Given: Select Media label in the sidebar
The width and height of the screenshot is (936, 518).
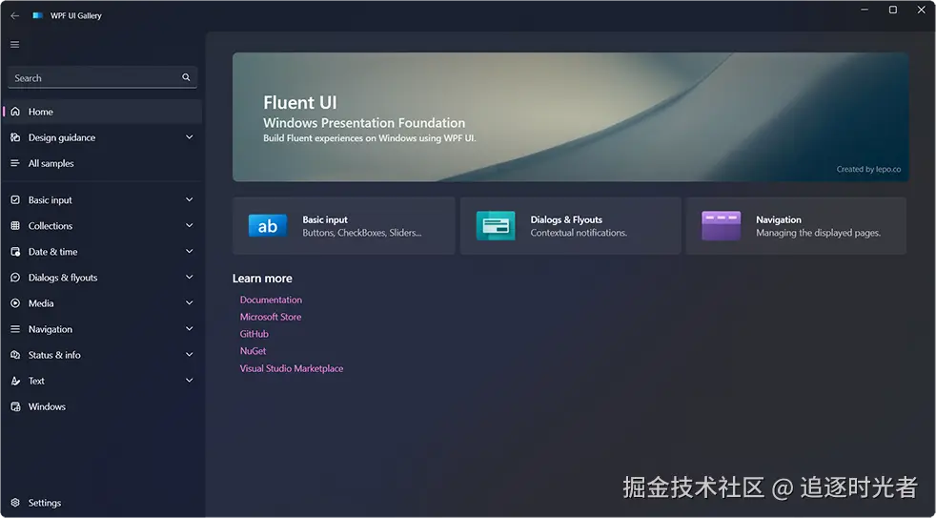Looking at the screenshot, I should click(41, 303).
